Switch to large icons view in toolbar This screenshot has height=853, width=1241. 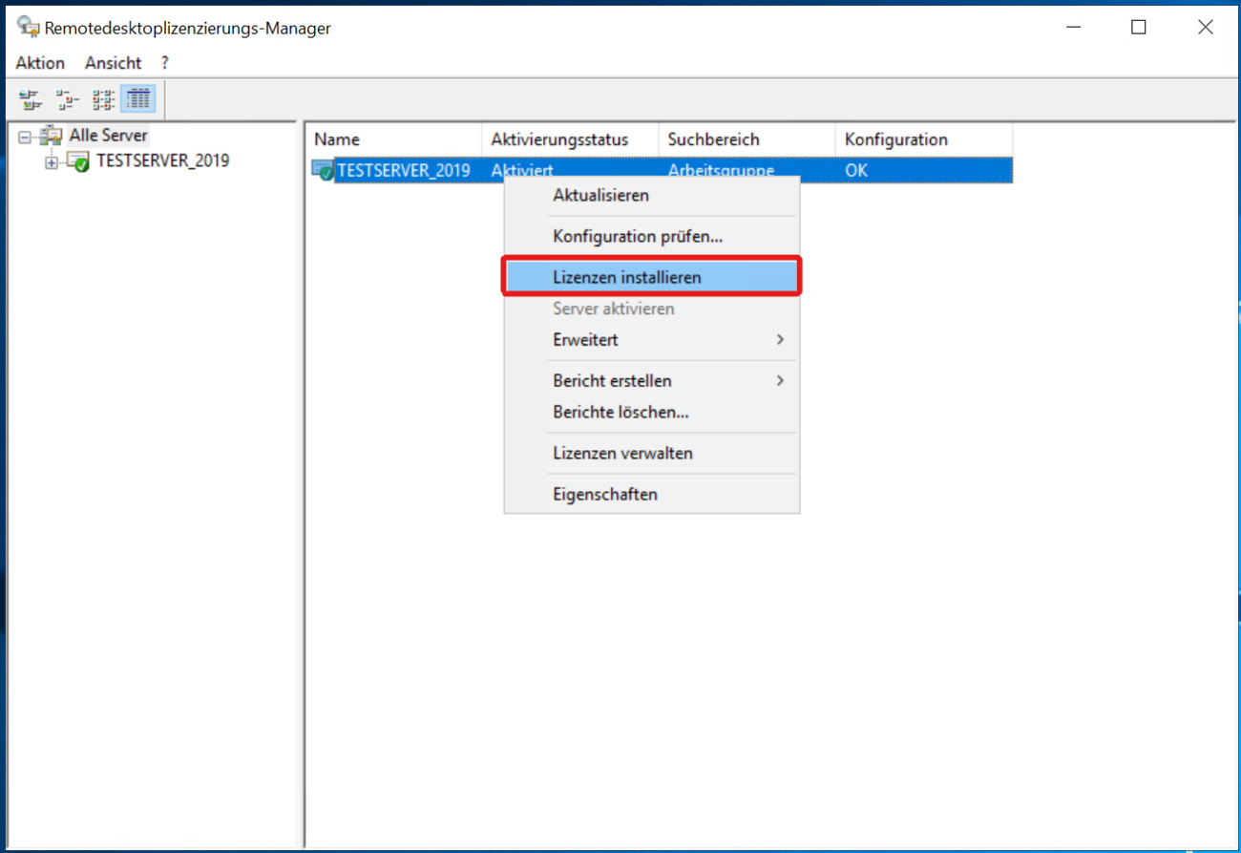(x=32, y=98)
